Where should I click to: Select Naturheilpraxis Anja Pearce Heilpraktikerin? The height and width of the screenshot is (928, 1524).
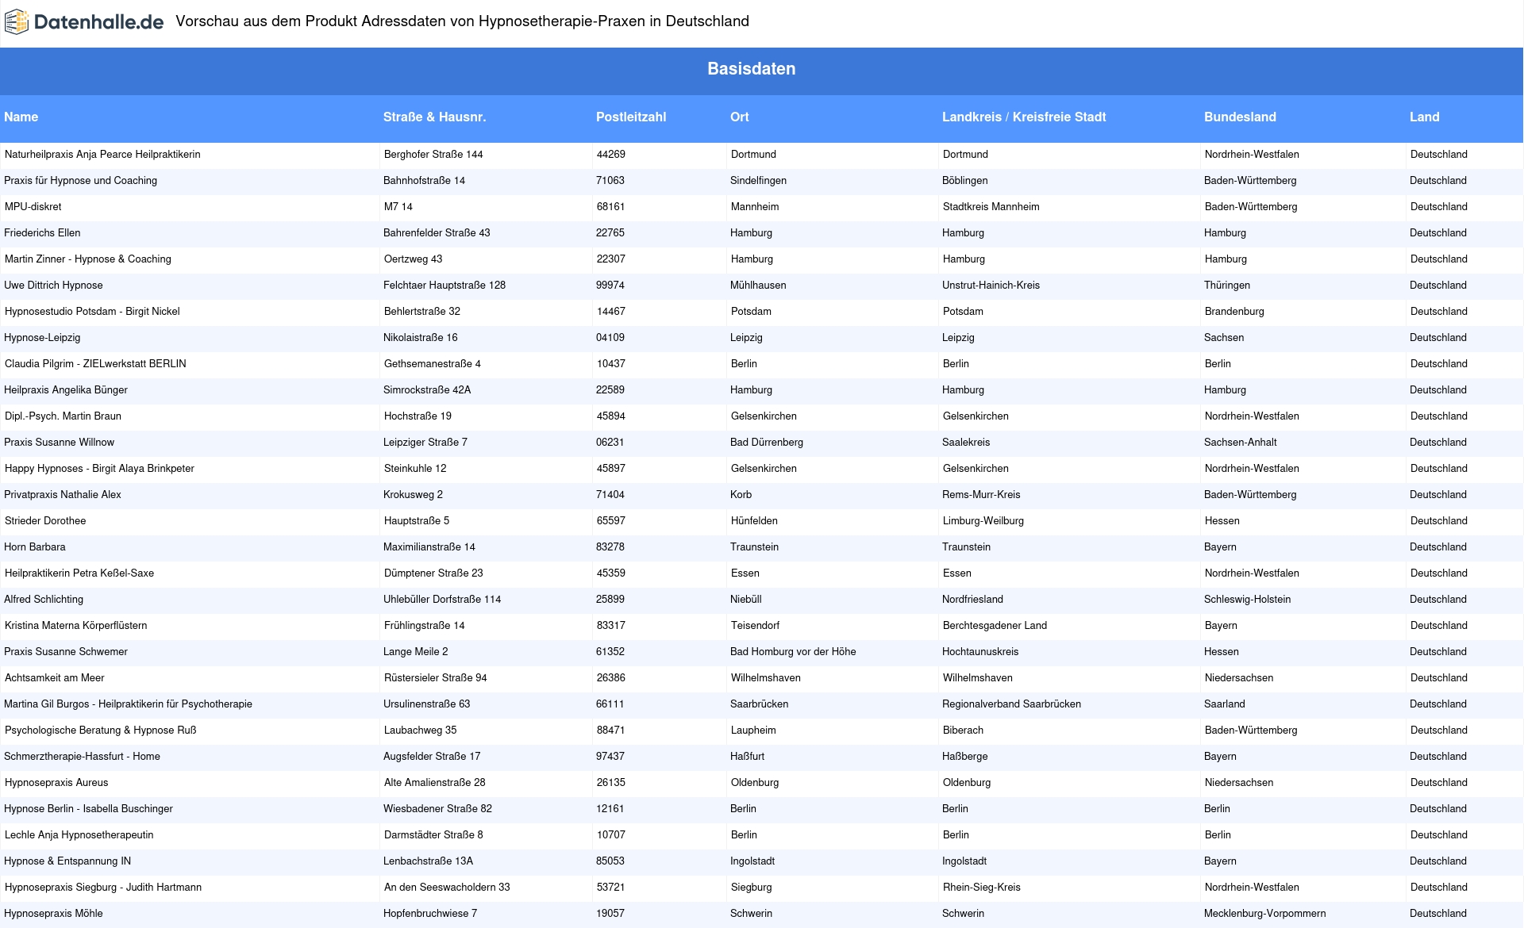102,155
